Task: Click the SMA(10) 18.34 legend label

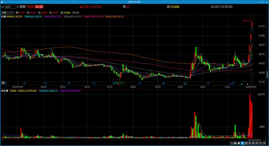Action: (33, 17)
